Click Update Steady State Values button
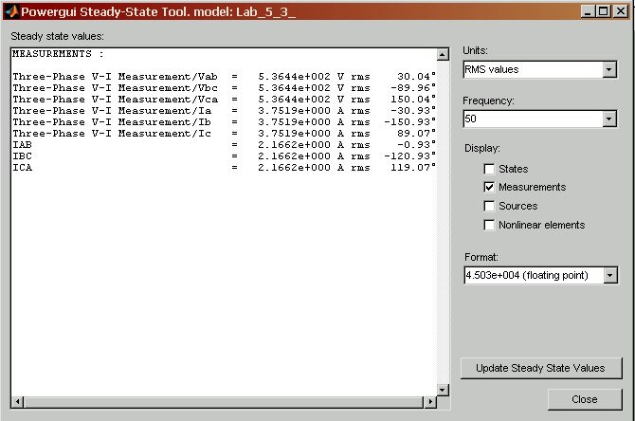The image size is (635, 421). pyautogui.click(x=541, y=368)
